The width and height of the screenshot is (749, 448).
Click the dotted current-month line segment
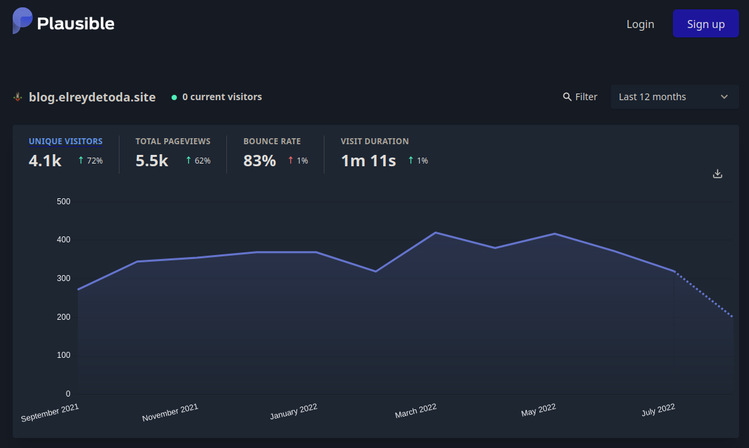pos(704,294)
